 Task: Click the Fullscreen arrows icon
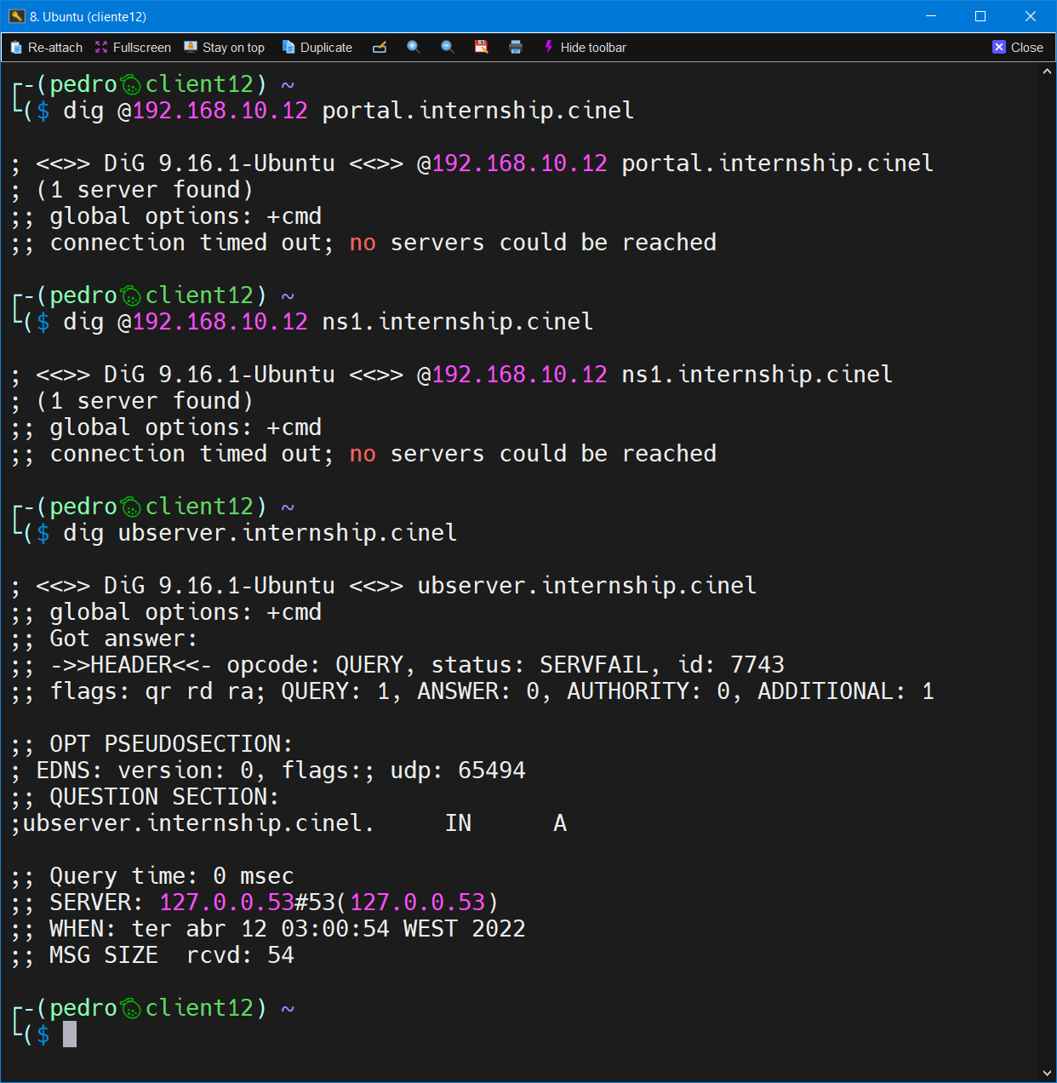coord(102,48)
